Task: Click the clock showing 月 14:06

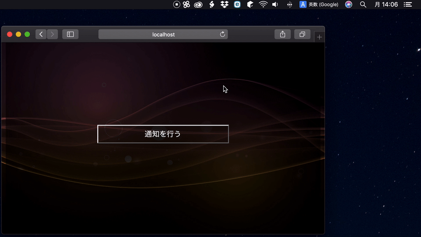Action: 386,4
